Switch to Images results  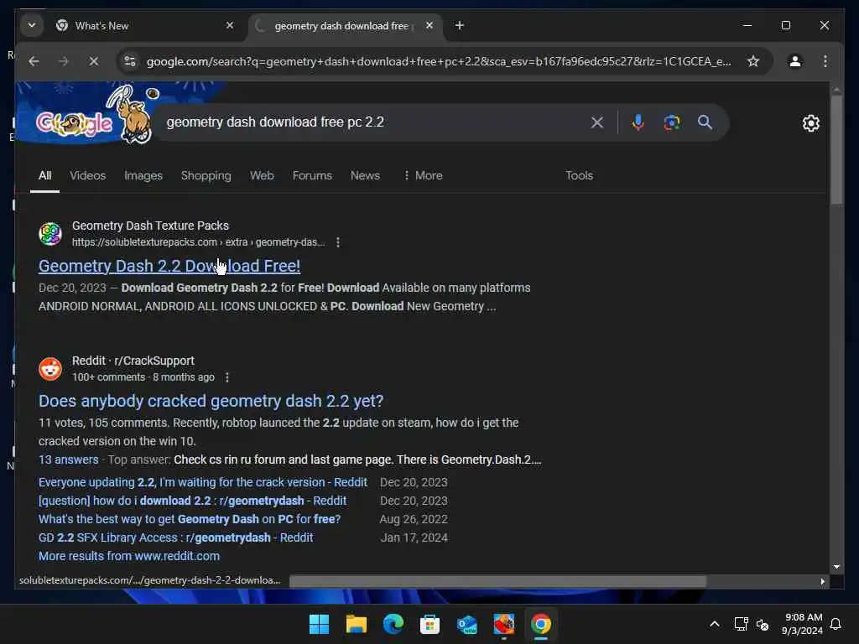coord(143,176)
